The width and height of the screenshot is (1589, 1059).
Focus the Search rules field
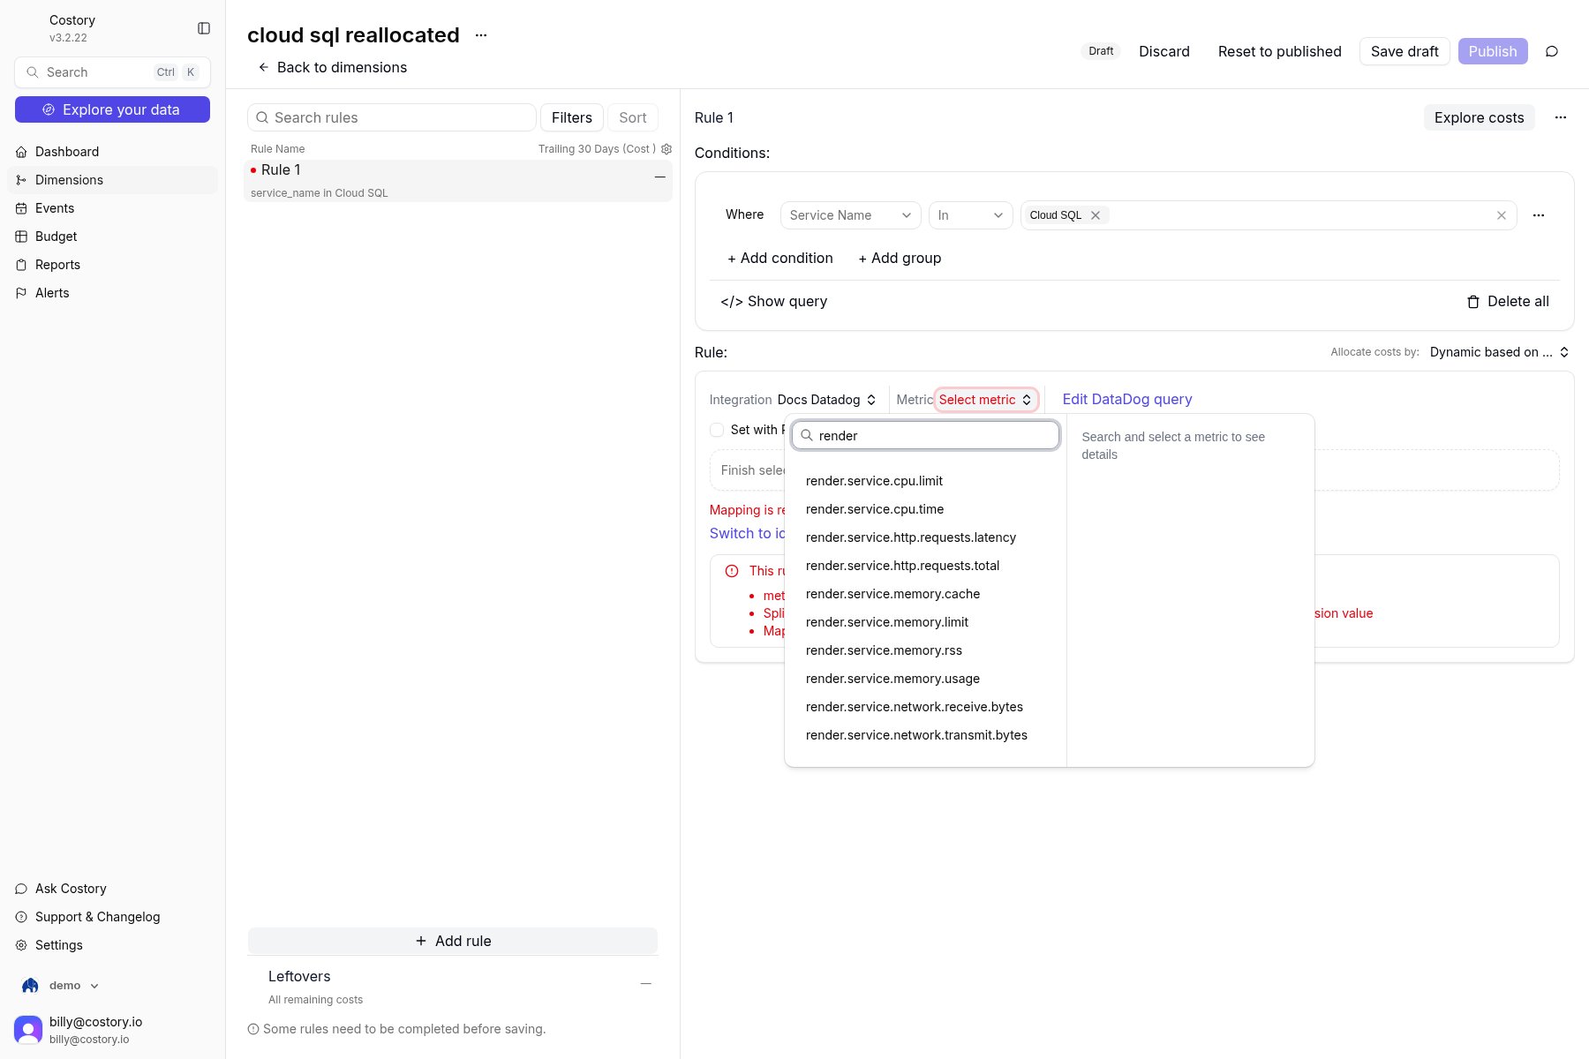click(392, 117)
